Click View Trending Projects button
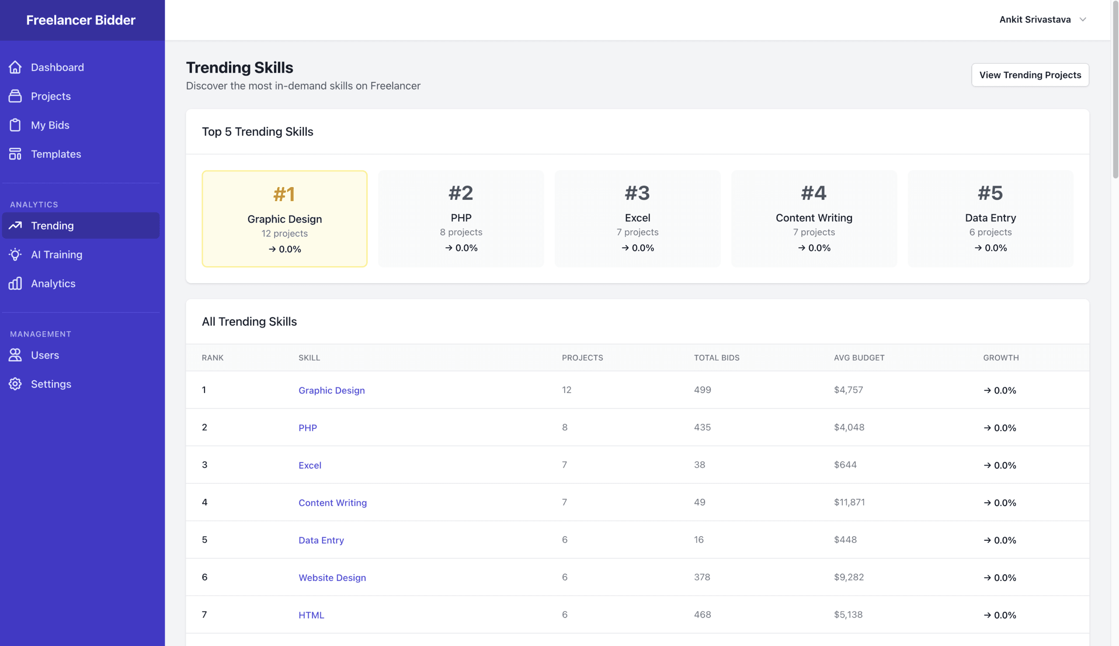Viewport: 1119px width, 646px height. coord(1030,75)
